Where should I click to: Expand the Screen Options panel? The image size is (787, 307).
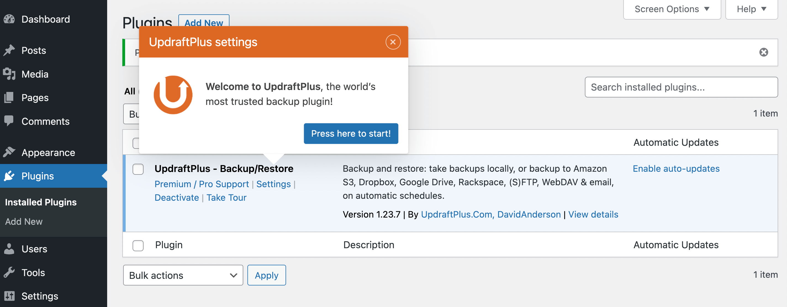pos(672,9)
